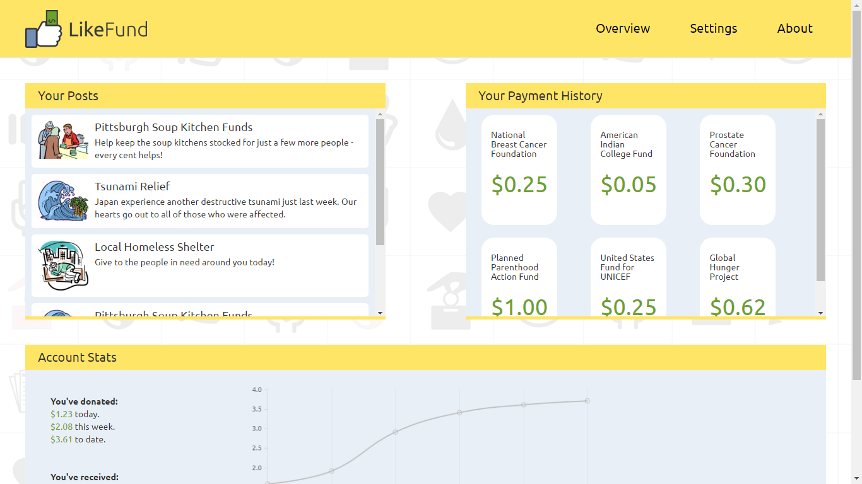The width and height of the screenshot is (862, 484).
Task: Click the chart data point just below 3.5
Action: 459,412
